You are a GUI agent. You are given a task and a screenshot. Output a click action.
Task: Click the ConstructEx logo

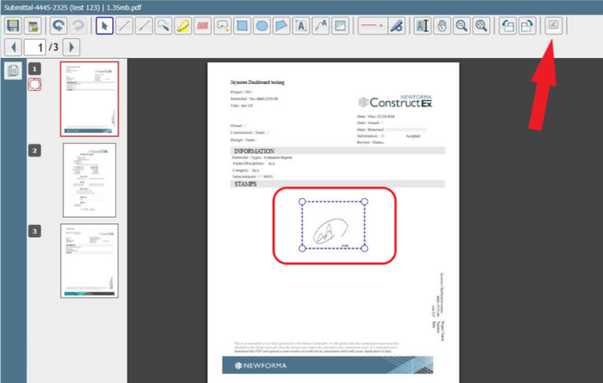tap(396, 101)
